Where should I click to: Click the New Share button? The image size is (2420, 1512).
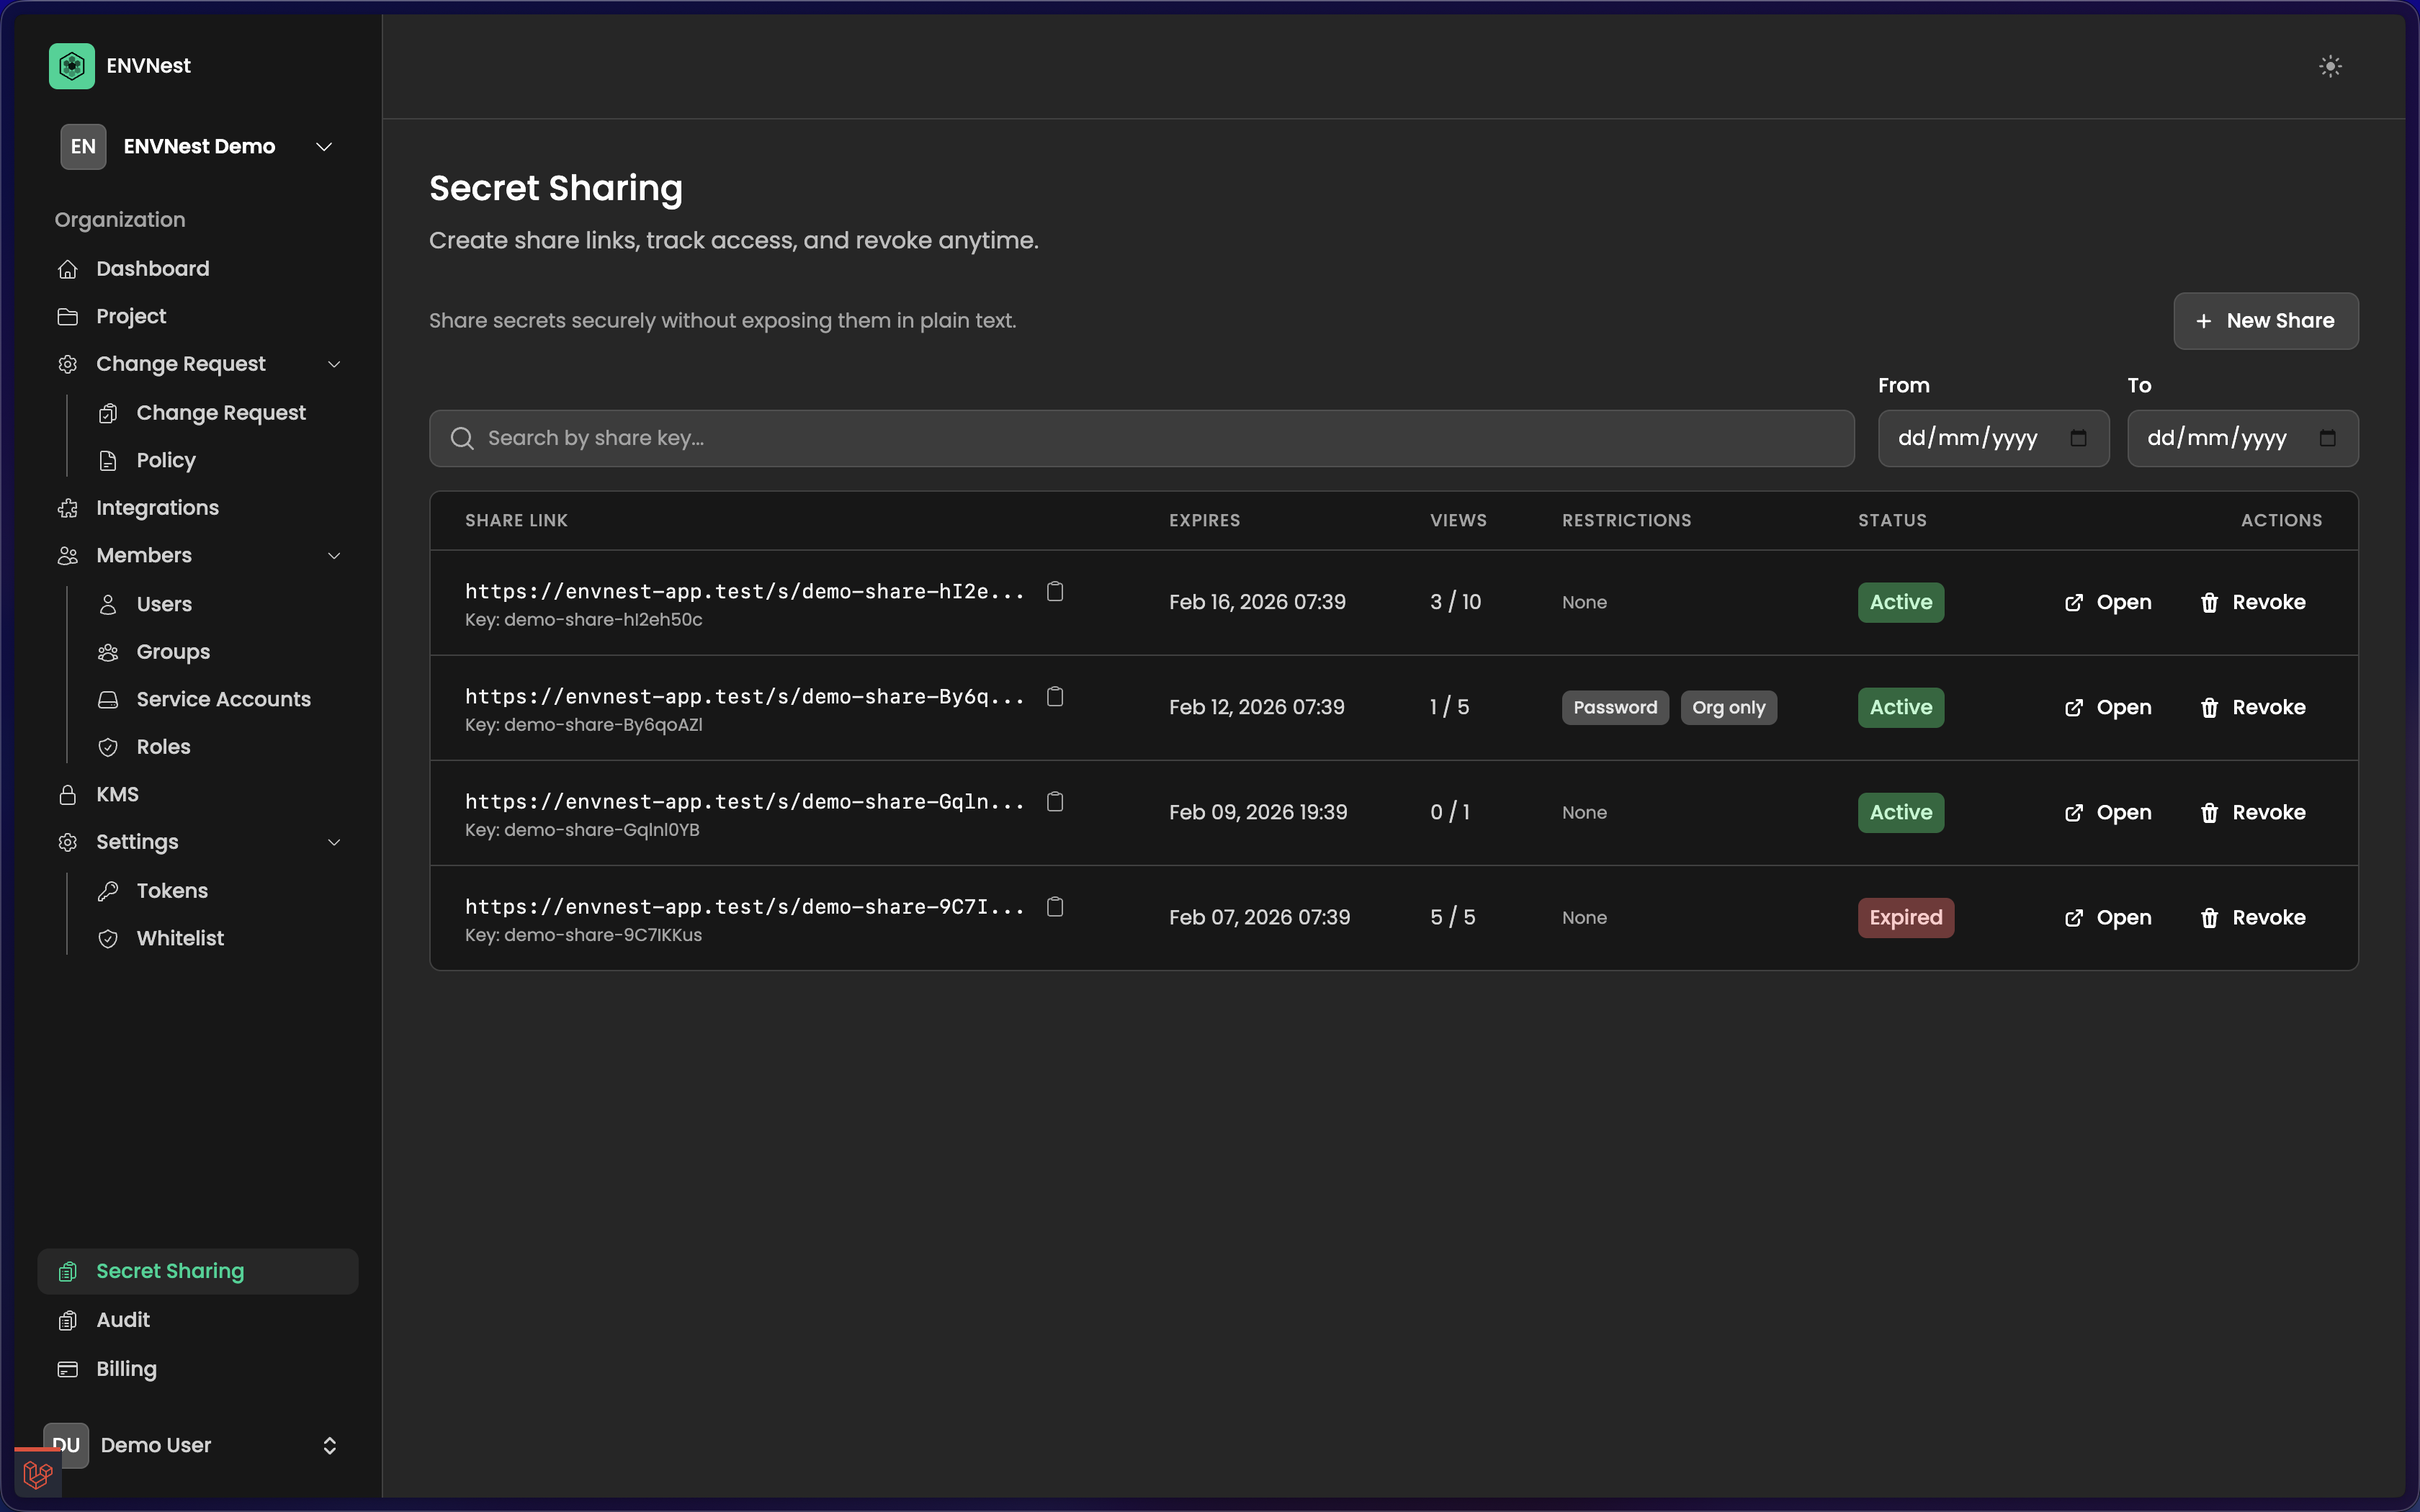2265,321
